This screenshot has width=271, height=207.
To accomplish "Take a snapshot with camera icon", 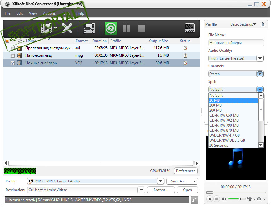I will tap(259, 199).
